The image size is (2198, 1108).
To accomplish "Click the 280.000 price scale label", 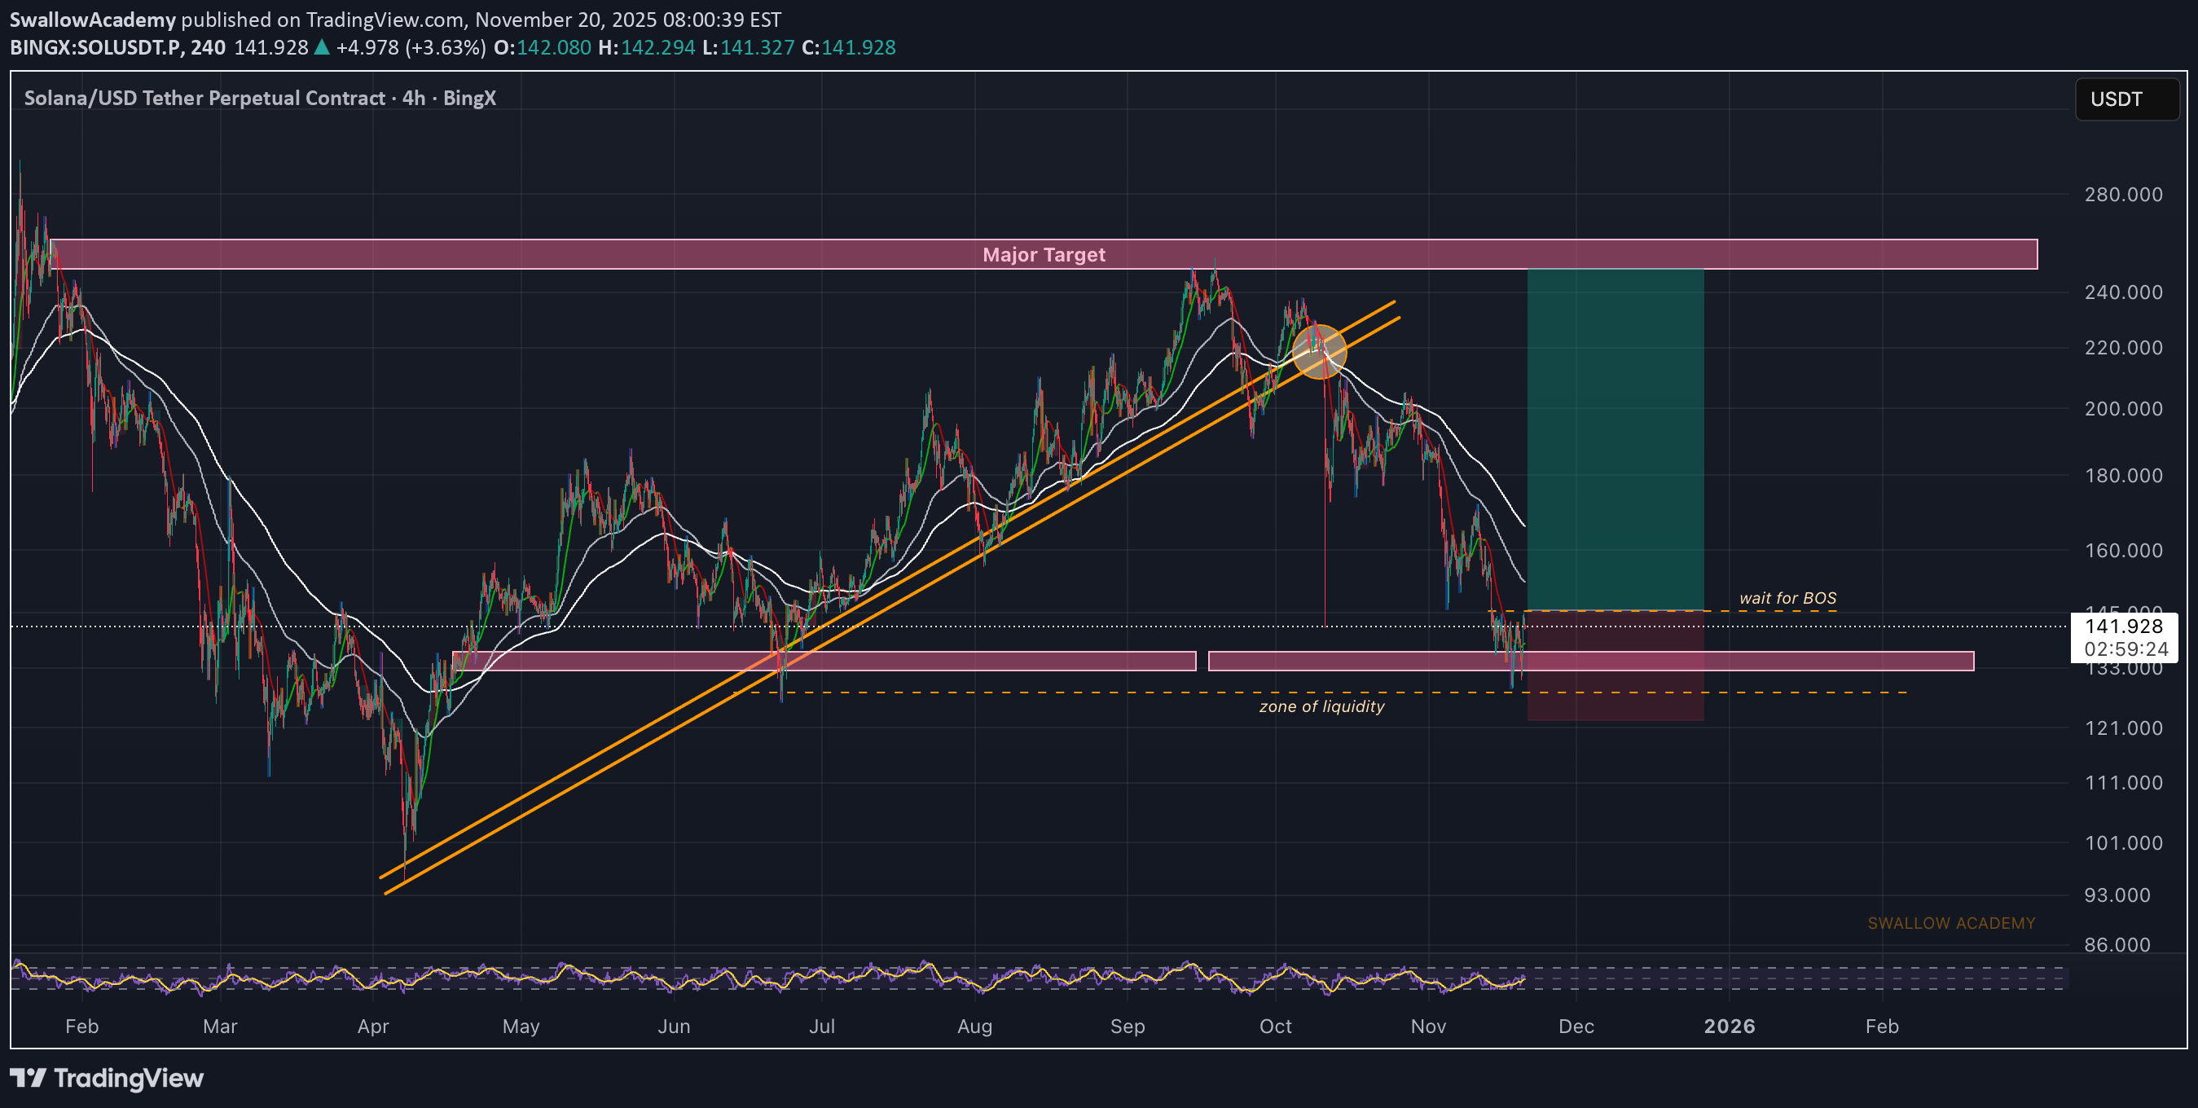I will [x=2123, y=195].
